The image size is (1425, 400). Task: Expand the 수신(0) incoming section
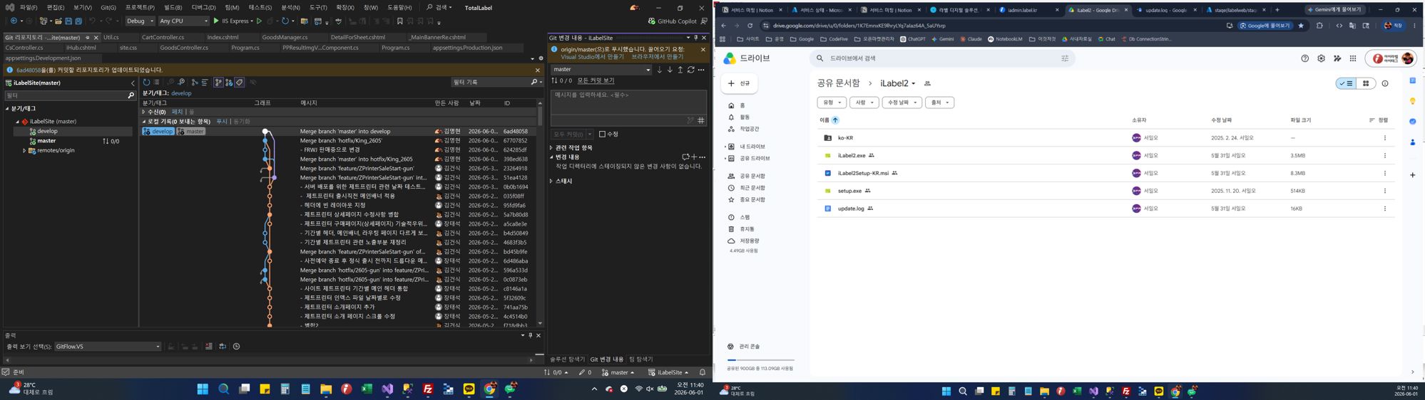coord(143,112)
